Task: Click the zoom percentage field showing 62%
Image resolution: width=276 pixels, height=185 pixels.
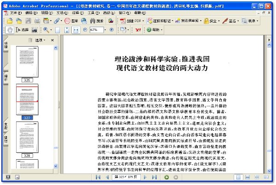Action: pyautogui.click(x=97, y=30)
